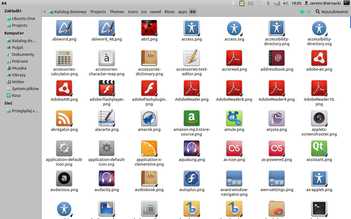The width and height of the screenshot is (351, 219).
Task: Select the avant-window-navigator.png icon
Action: pos(234,178)
